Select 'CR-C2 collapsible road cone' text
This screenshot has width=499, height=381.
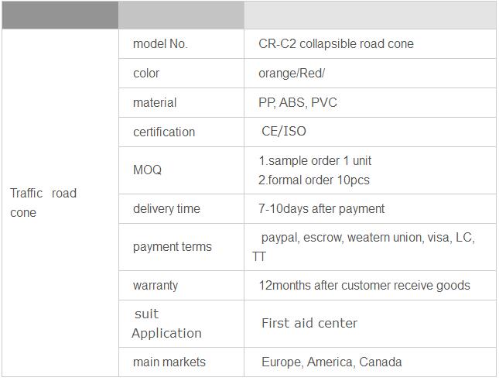click(336, 44)
